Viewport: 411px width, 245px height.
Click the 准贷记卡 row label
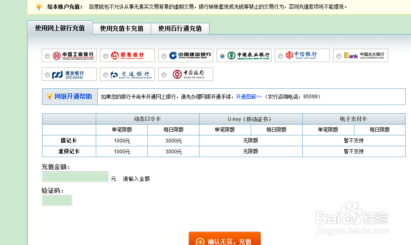tap(69, 151)
